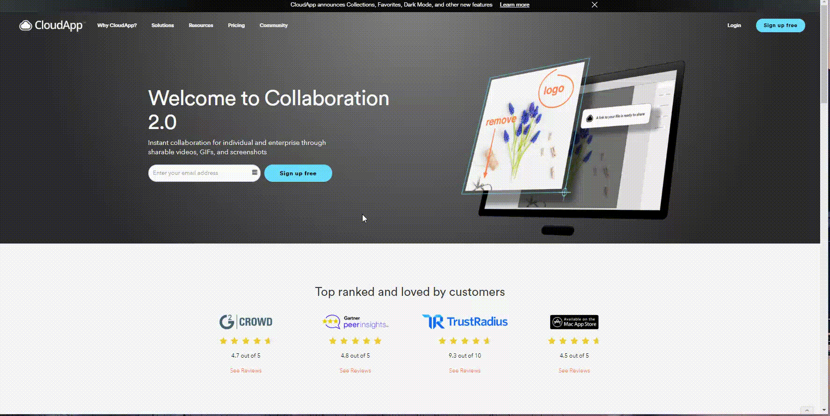Viewport: 830px width, 416px height.
Task: Click the page's vertical scrollbar thumb
Action: [825, 54]
